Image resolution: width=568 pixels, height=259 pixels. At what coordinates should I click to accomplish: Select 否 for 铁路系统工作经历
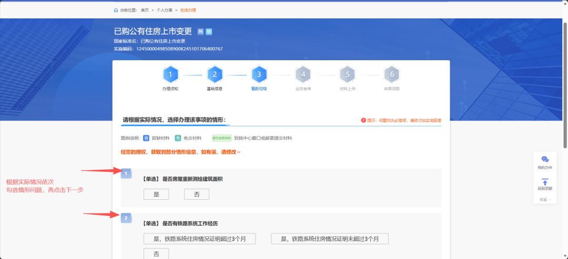point(156,254)
